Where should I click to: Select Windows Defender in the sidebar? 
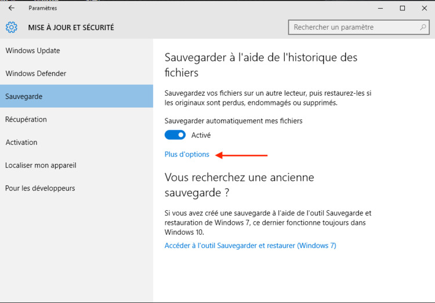pos(36,74)
